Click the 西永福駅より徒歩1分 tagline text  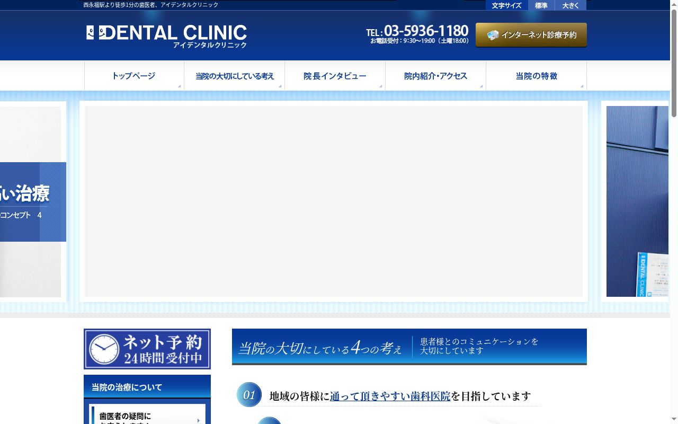pos(150,5)
